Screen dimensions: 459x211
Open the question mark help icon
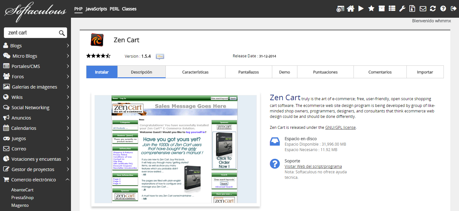443,9
